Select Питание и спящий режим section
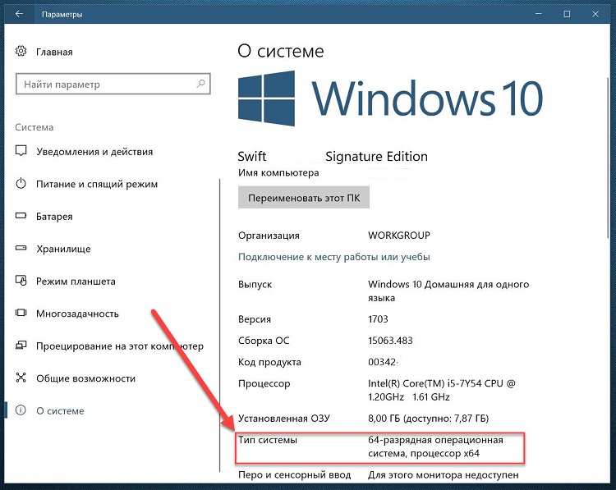Viewport: 616px width, 490px height. pyautogui.click(x=97, y=184)
